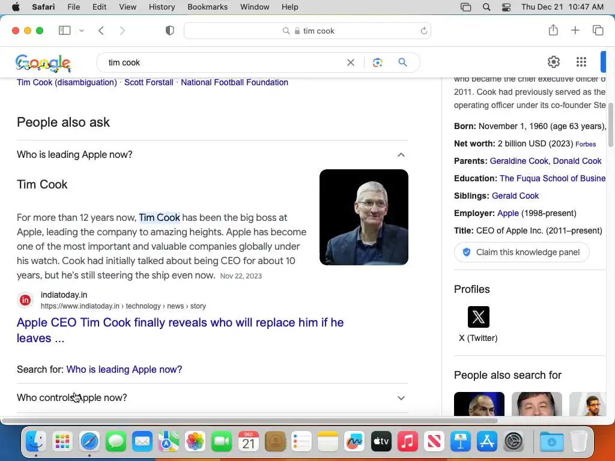This screenshot has width=615, height=461.
Task: Open the Forbes net worth source
Action: (x=585, y=144)
